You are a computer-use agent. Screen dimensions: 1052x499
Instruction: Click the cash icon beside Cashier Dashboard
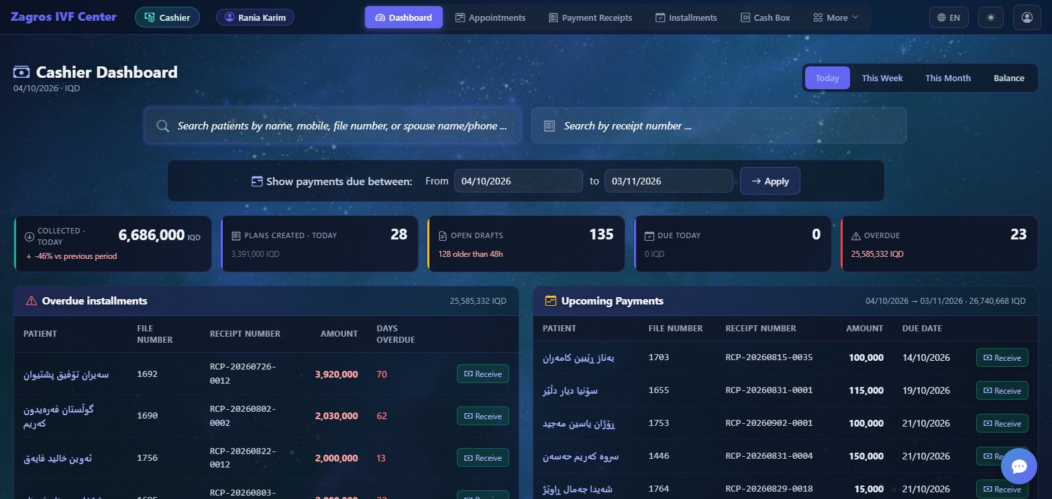click(x=22, y=72)
